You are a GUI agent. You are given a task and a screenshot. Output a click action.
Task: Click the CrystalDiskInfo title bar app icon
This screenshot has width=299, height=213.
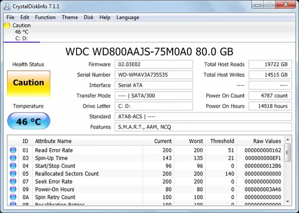click(7, 6)
